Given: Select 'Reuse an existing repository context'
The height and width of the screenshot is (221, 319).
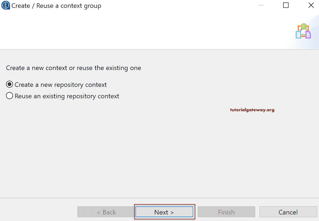Looking at the screenshot, I should pyautogui.click(x=9, y=96).
